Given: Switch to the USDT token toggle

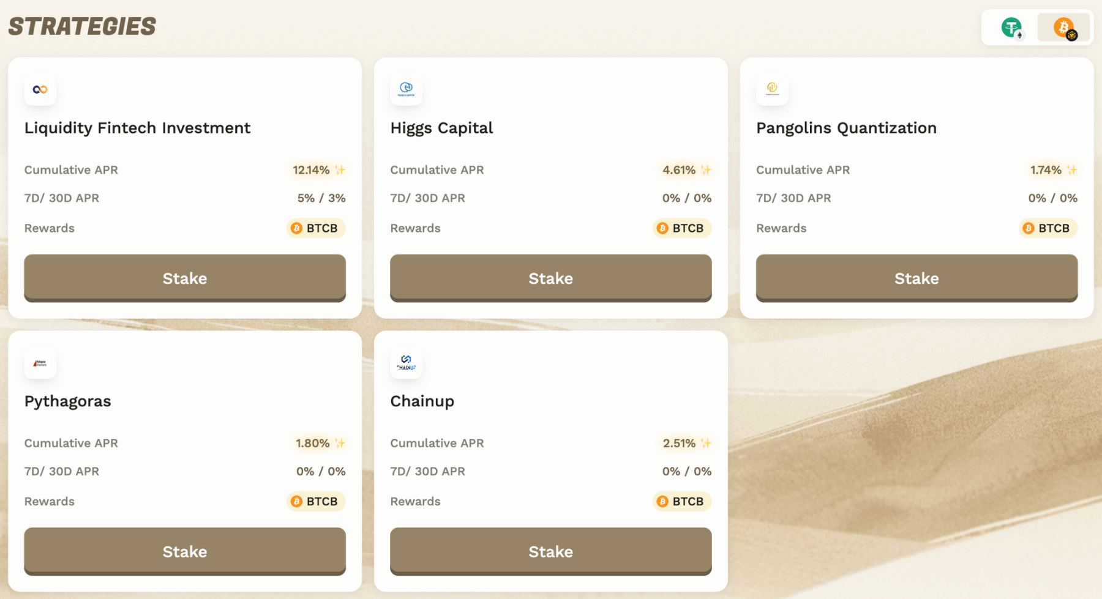Looking at the screenshot, I should [1012, 28].
